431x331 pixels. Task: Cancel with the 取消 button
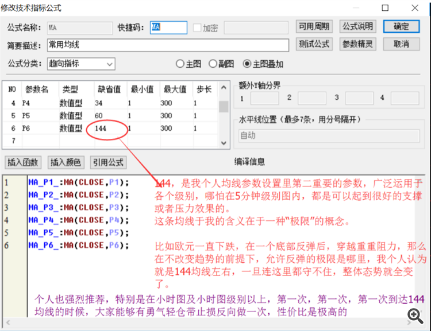click(x=401, y=44)
